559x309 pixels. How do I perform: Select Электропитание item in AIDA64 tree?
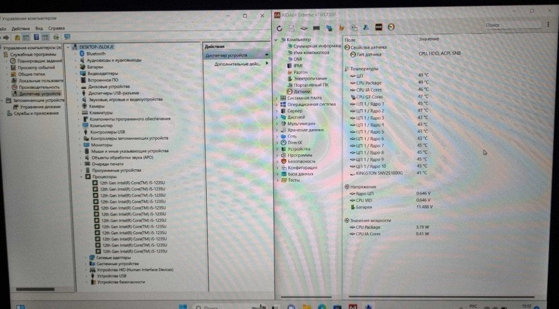[310, 79]
